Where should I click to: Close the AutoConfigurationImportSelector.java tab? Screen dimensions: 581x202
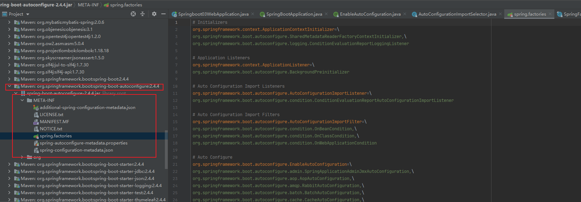pos(500,14)
